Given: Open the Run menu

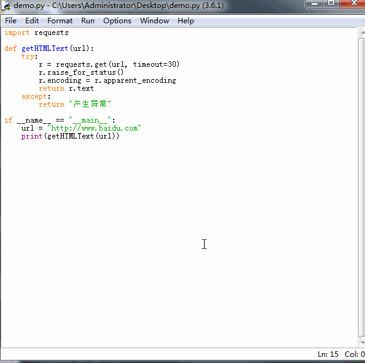Looking at the screenshot, I should (88, 21).
